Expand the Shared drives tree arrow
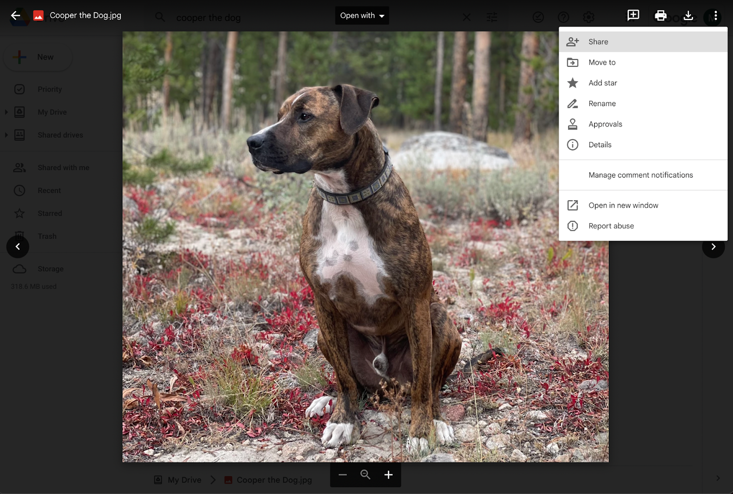 coord(6,135)
